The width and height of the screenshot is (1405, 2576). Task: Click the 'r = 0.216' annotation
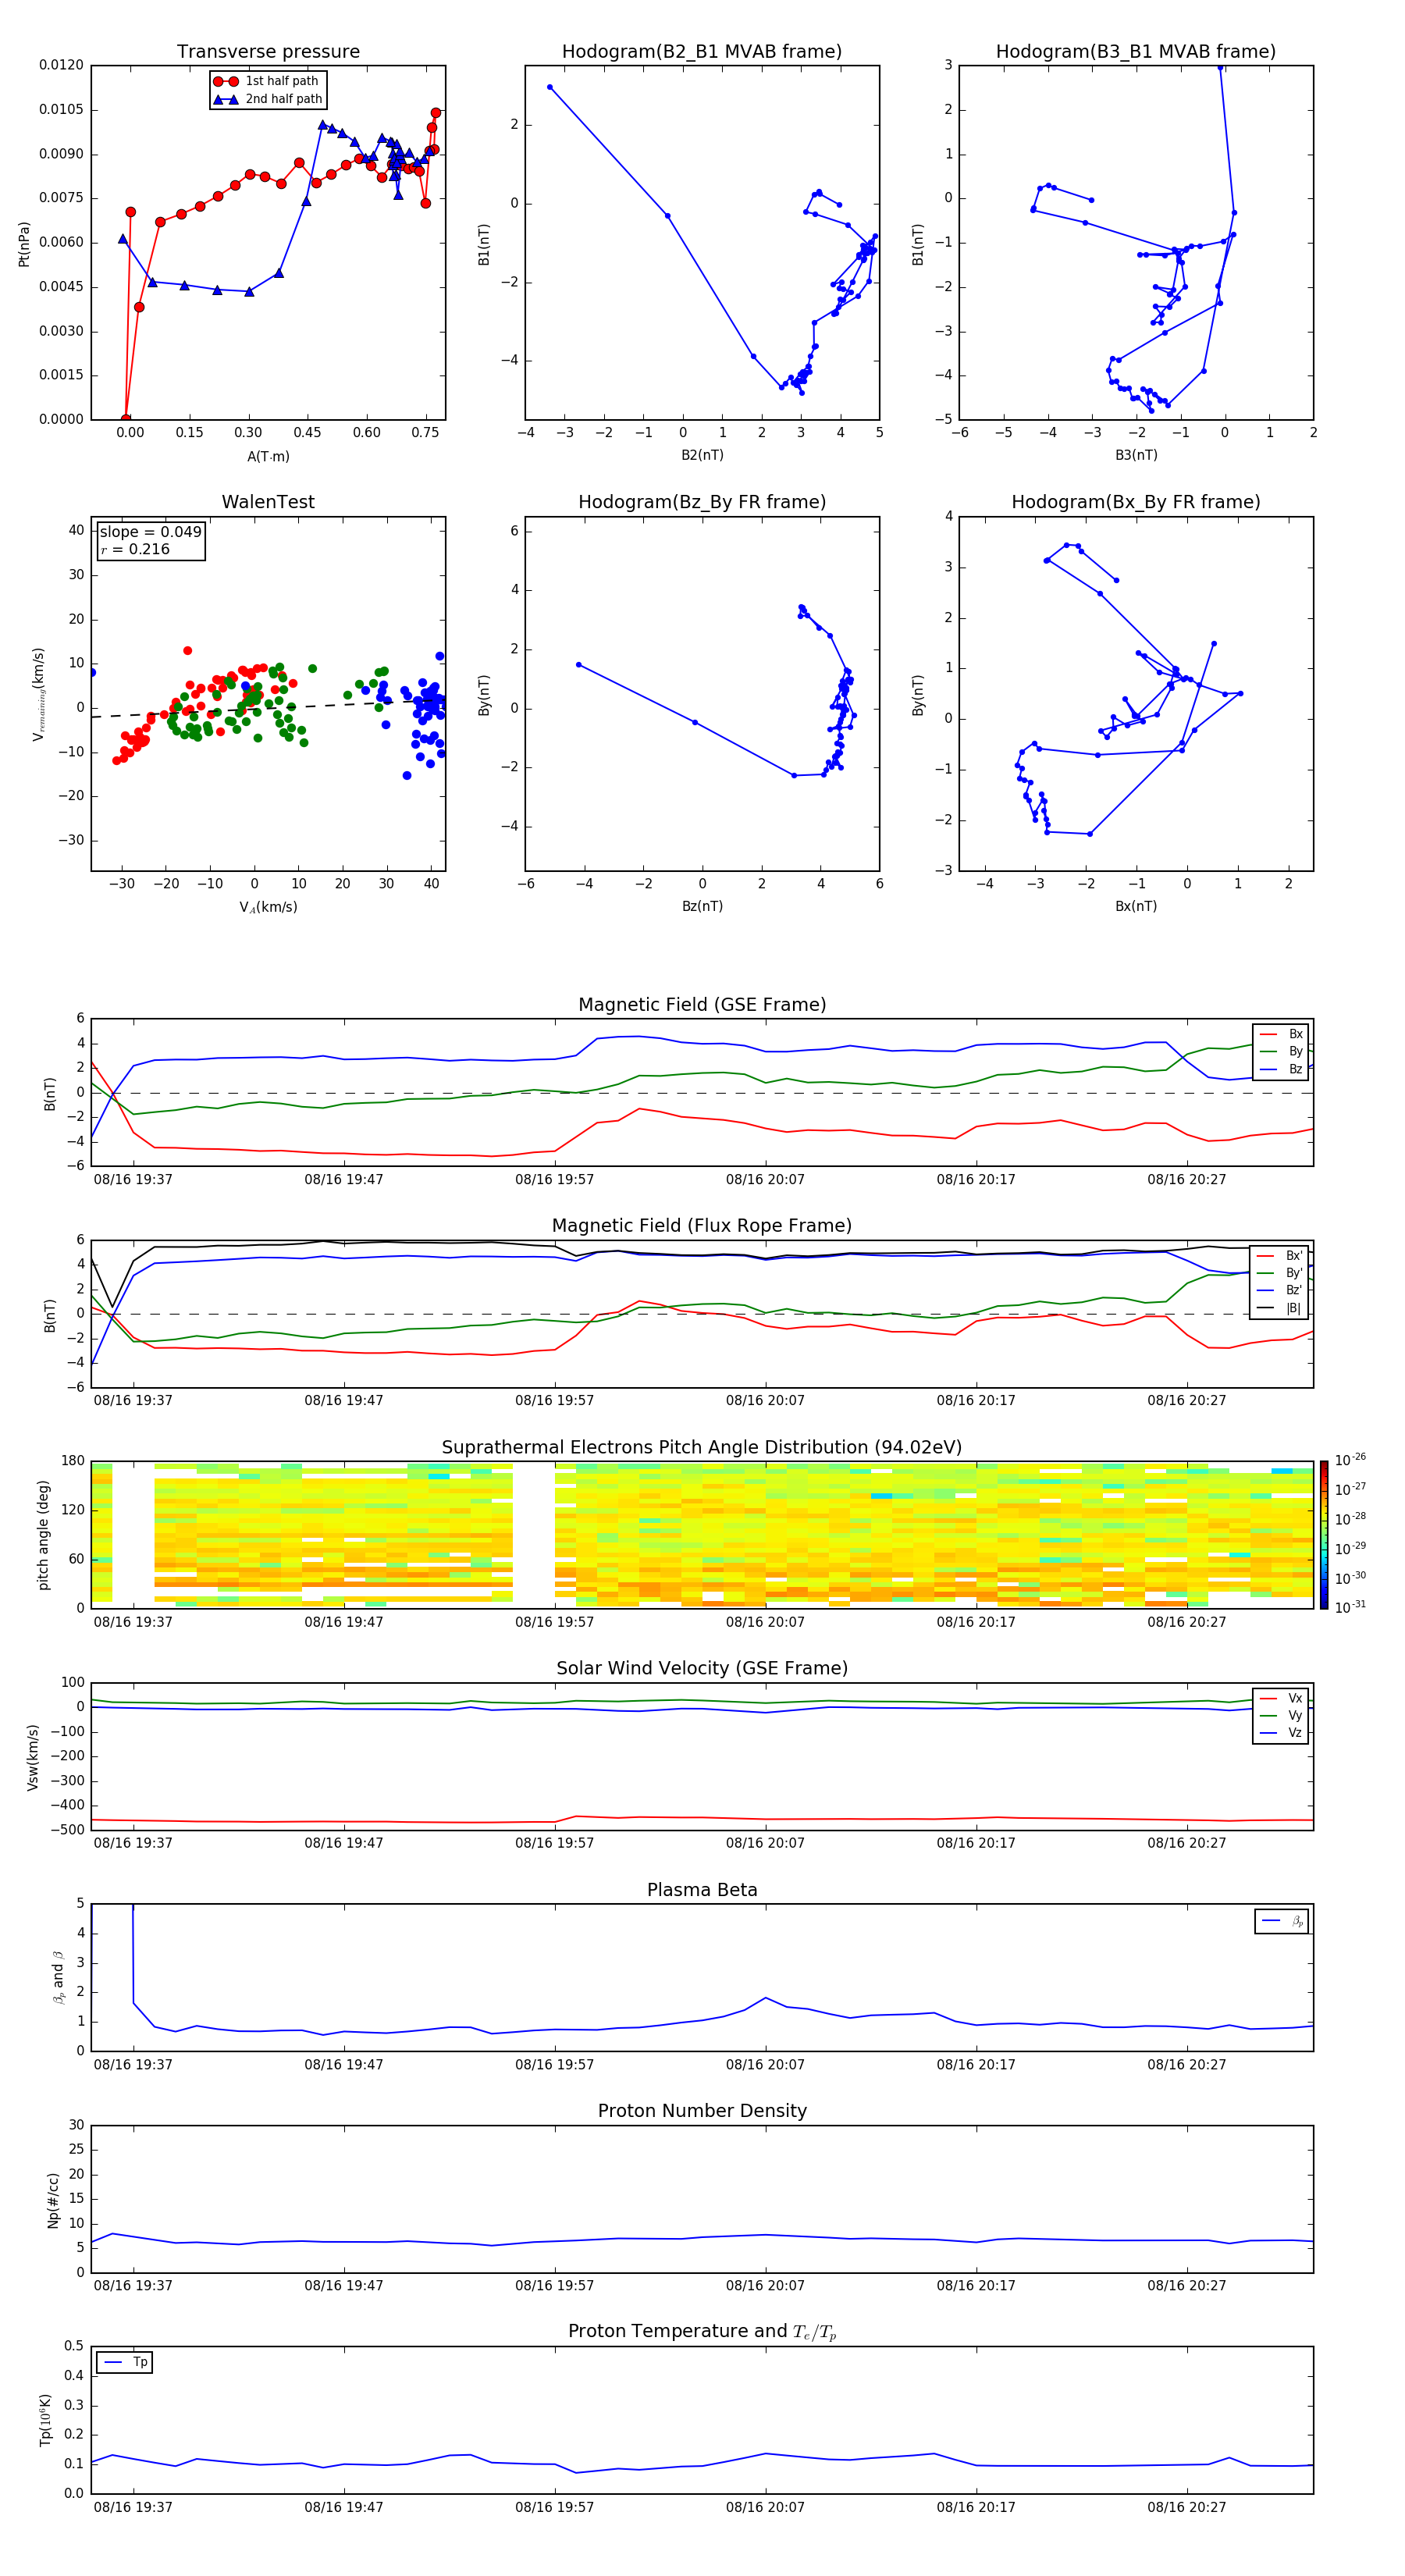pyautogui.click(x=135, y=549)
